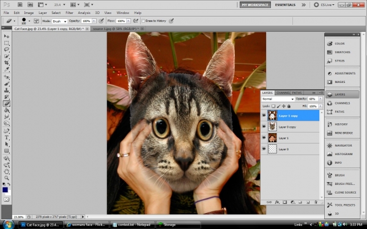
Task: Open the Flow slider arrow
Action: click(128, 21)
